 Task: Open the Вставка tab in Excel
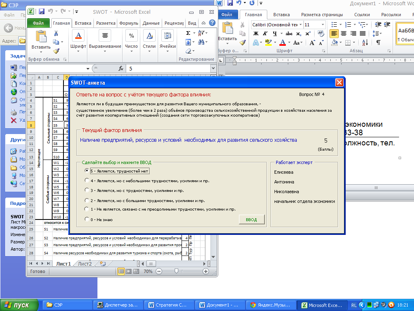pos(83,23)
